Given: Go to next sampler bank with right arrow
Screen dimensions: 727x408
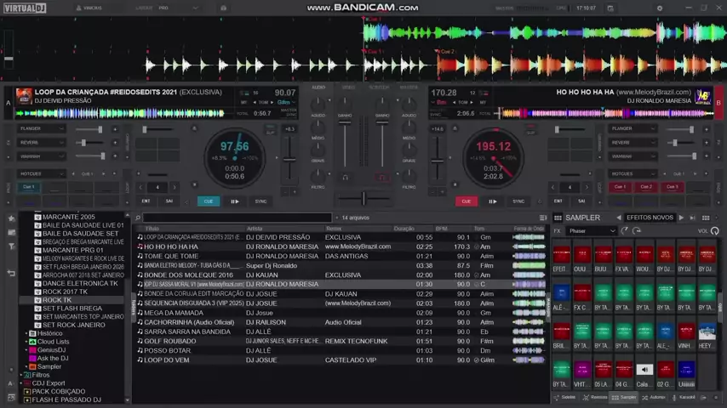Looking at the screenshot, I should point(680,218).
